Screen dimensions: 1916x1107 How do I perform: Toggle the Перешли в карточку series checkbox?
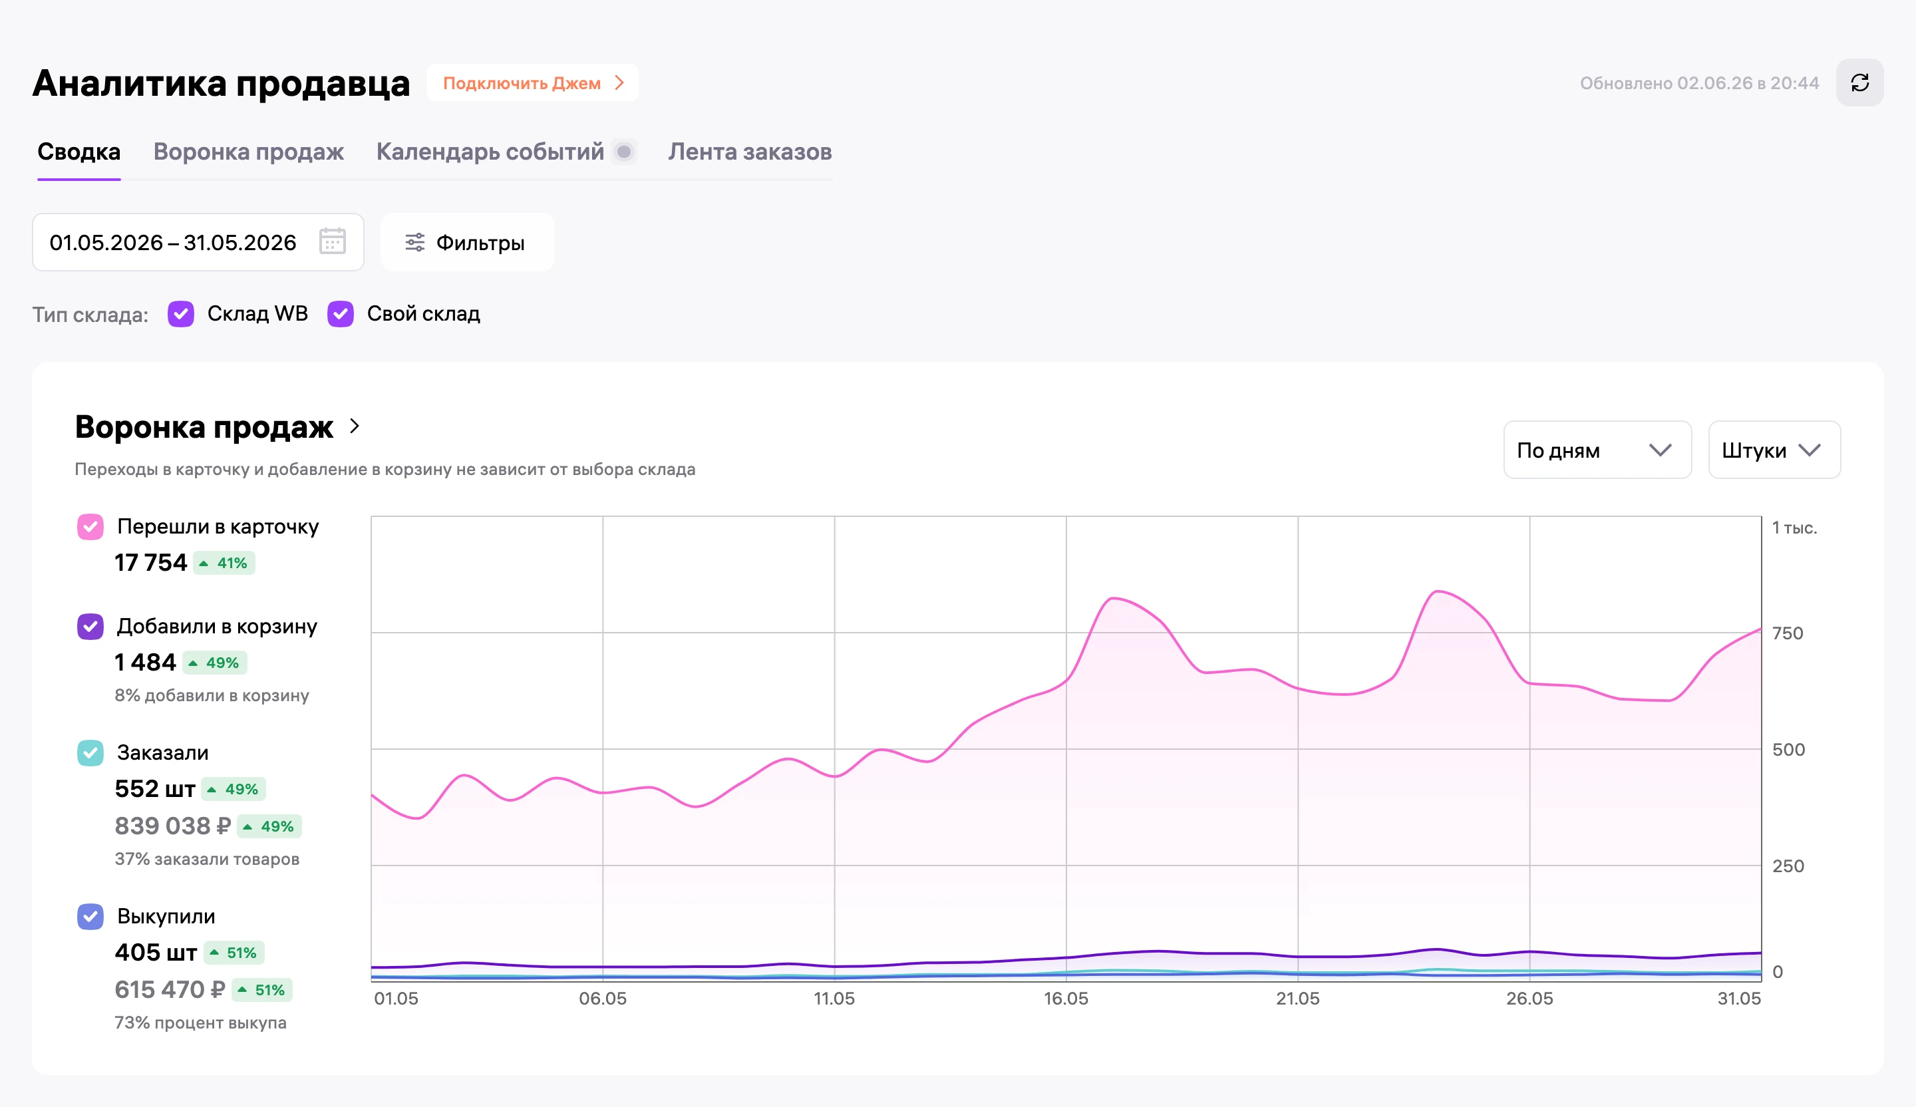90,527
